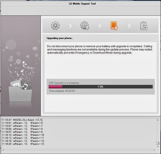Select log line 11:16:07 lParam = 9
The image size is (161, 154).
coord(22,132)
